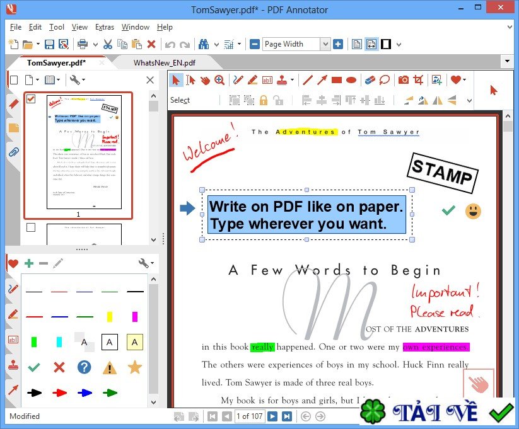The height and width of the screenshot is (429, 519).
Task: Click the orange lock icon in Select bar
Action: (x=264, y=100)
